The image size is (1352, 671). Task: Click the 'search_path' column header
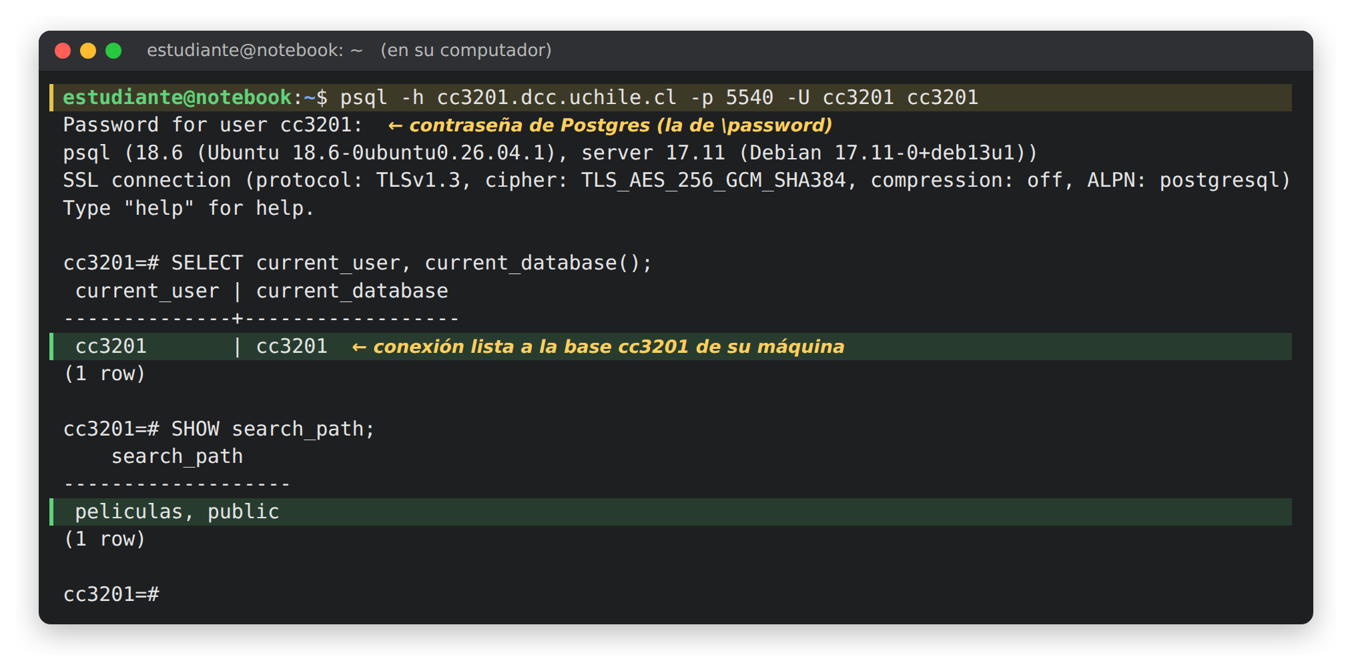click(178, 457)
